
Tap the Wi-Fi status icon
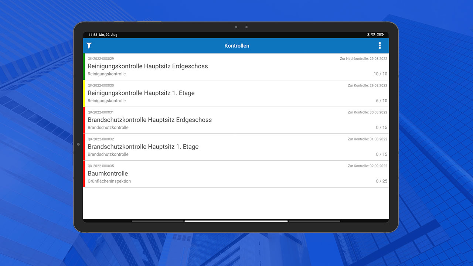click(x=373, y=35)
